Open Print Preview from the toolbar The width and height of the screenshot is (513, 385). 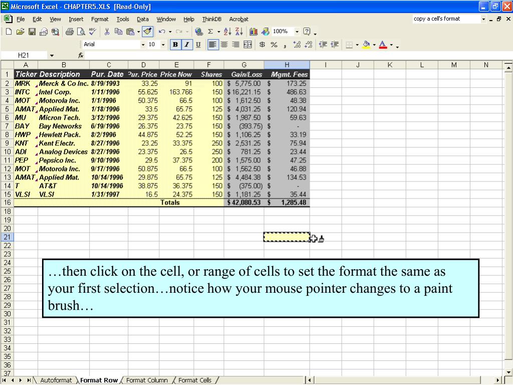[x=81, y=32]
